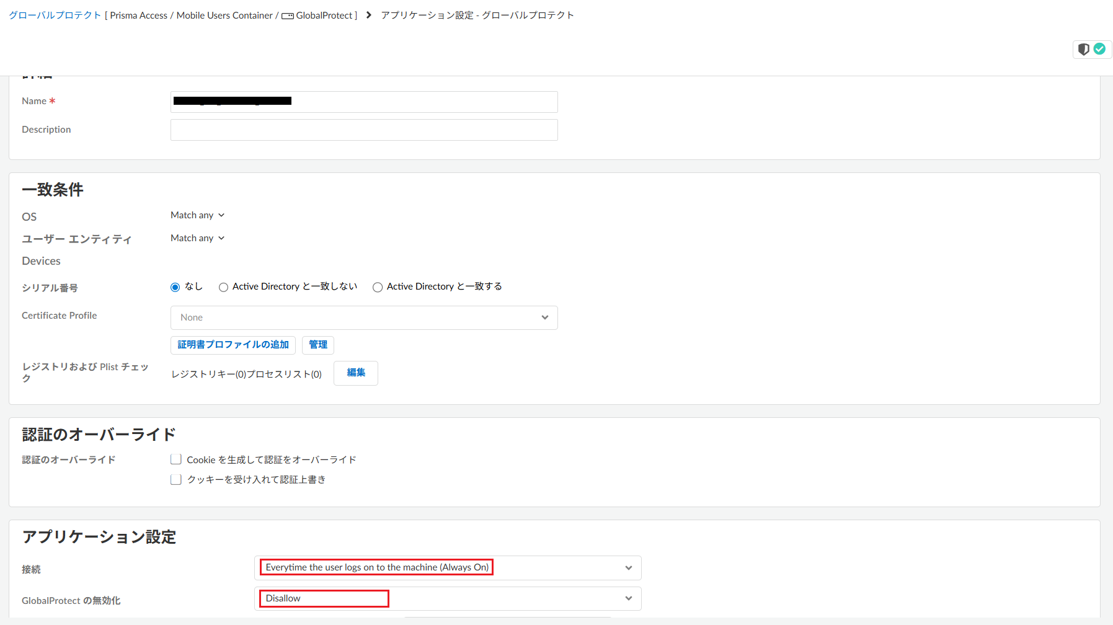Open the 接続 Always On dropdown
This screenshot has width=1113, height=625.
(x=447, y=568)
